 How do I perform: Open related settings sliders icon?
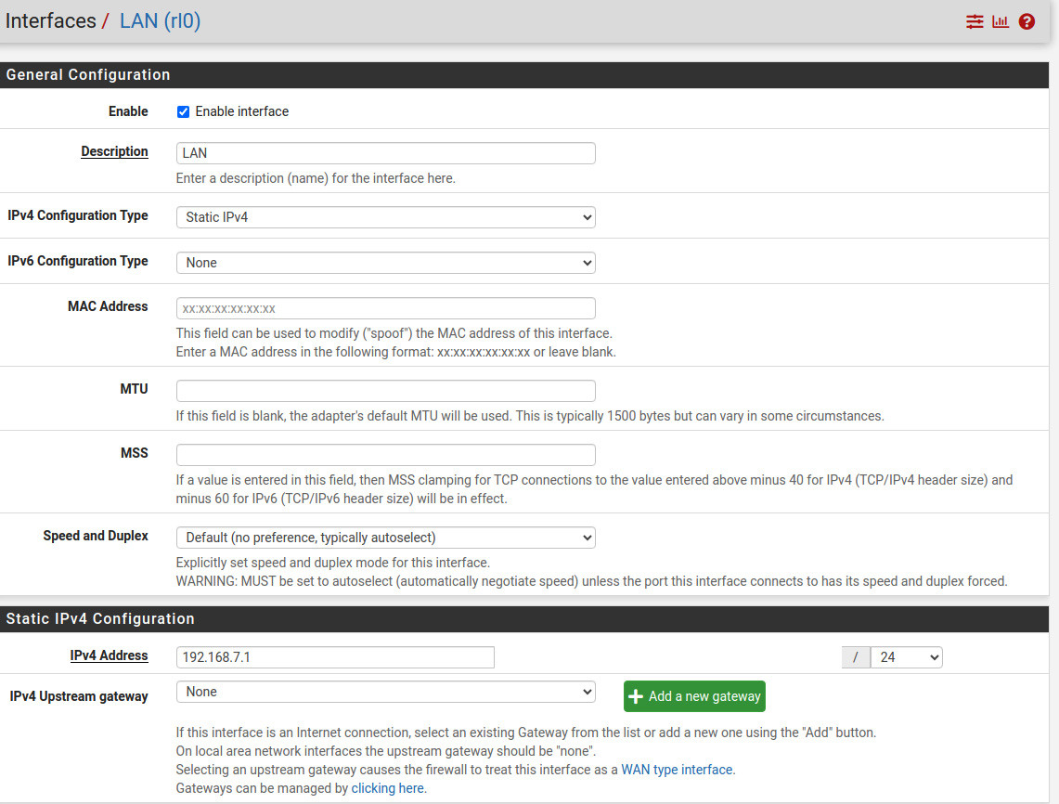tap(974, 21)
